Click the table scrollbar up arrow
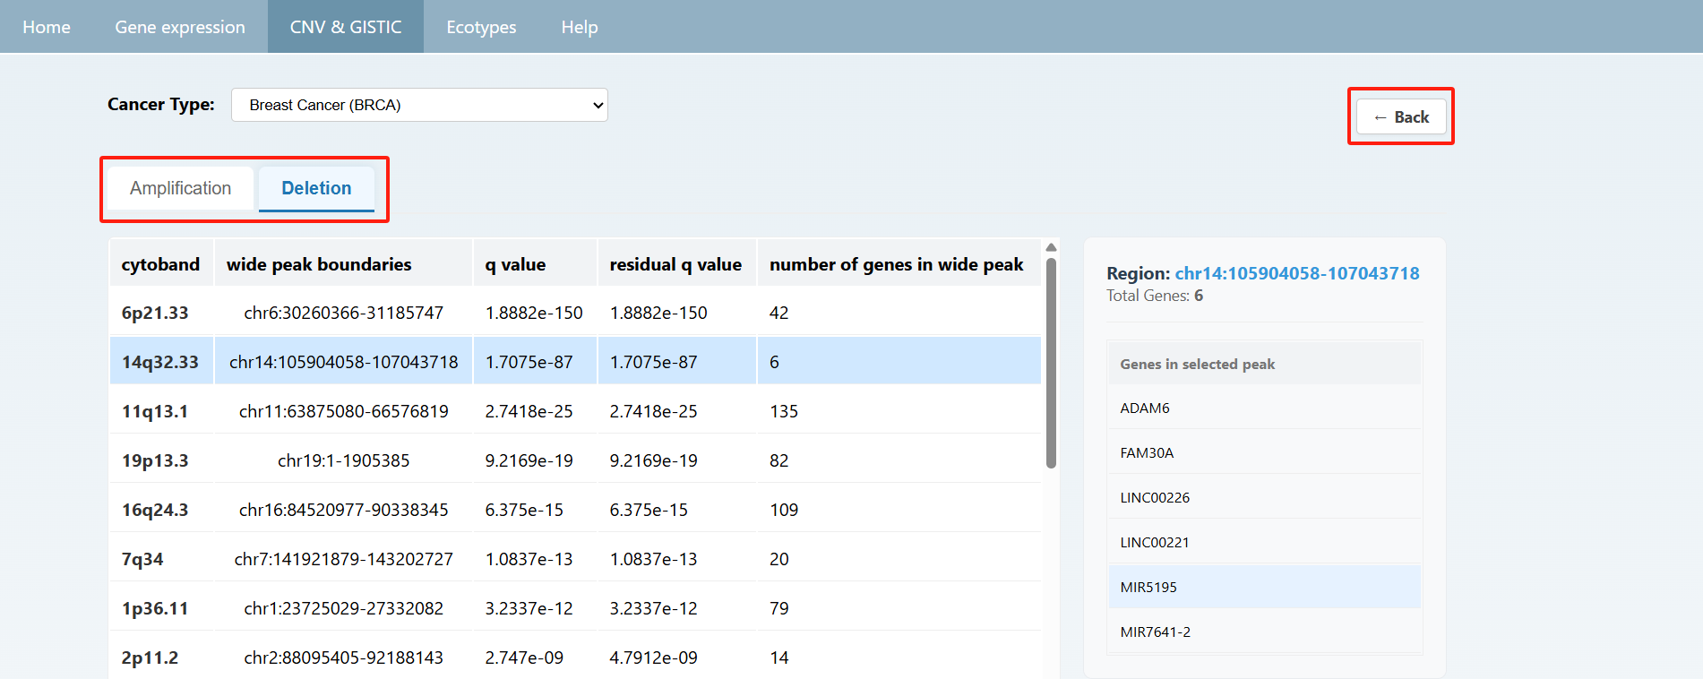Image resolution: width=1703 pixels, height=679 pixels. [x=1051, y=247]
